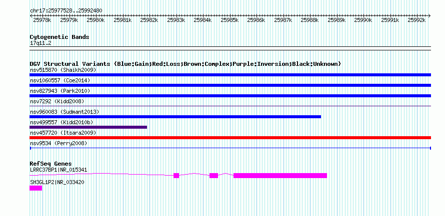
Task: Click the 25988k ruler tick label
Action: click(x=310, y=20)
